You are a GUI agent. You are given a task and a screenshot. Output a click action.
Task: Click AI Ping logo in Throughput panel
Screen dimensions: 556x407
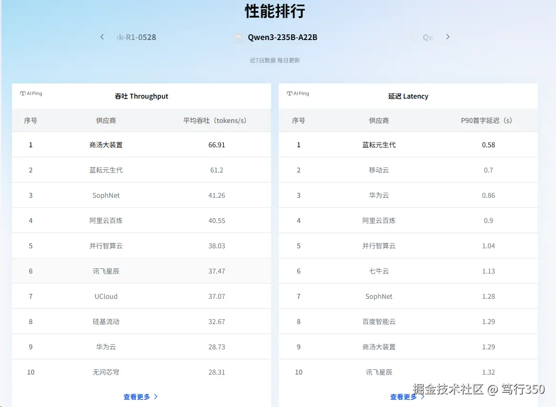(x=31, y=93)
